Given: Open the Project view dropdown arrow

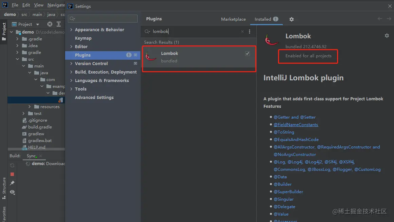Looking at the screenshot, I should (x=38, y=24).
